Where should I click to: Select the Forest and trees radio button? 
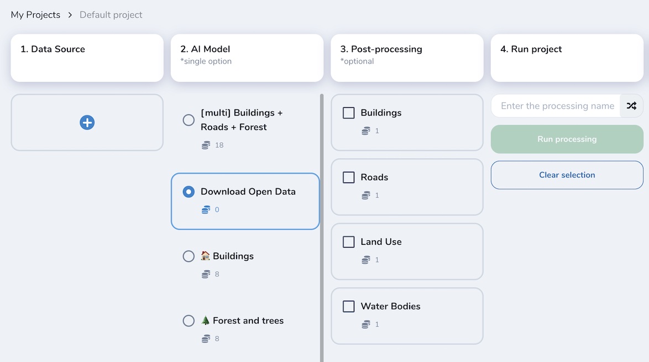(x=189, y=321)
